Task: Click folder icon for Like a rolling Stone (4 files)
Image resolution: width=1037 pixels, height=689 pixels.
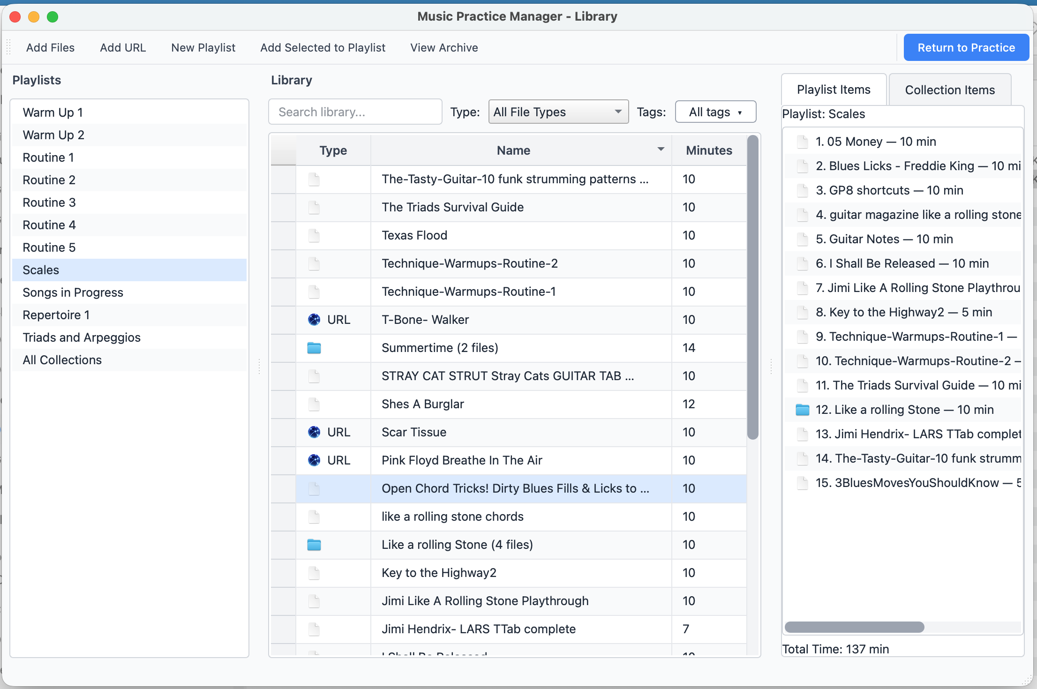Action: (x=314, y=545)
